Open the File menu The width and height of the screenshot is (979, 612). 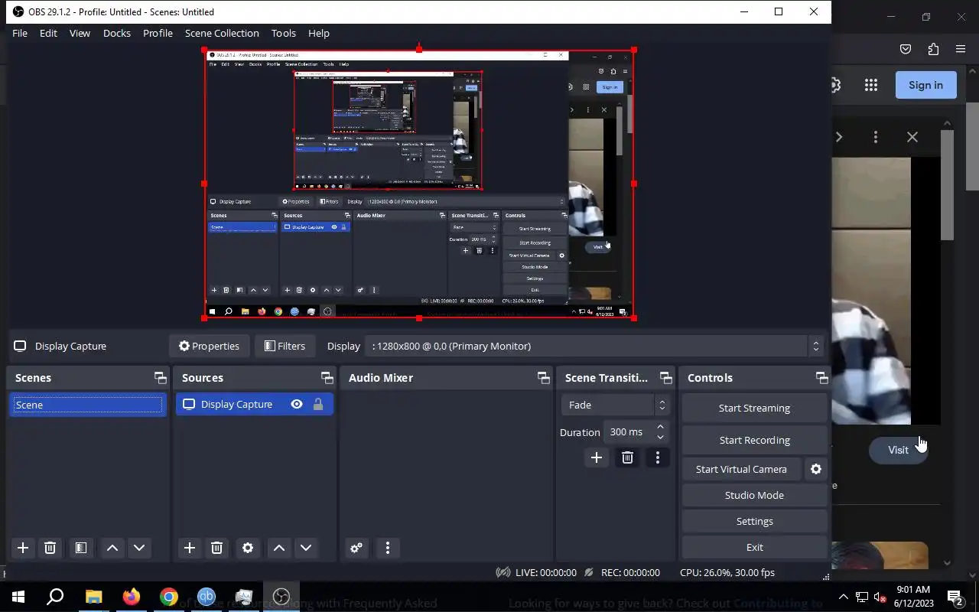(20, 33)
